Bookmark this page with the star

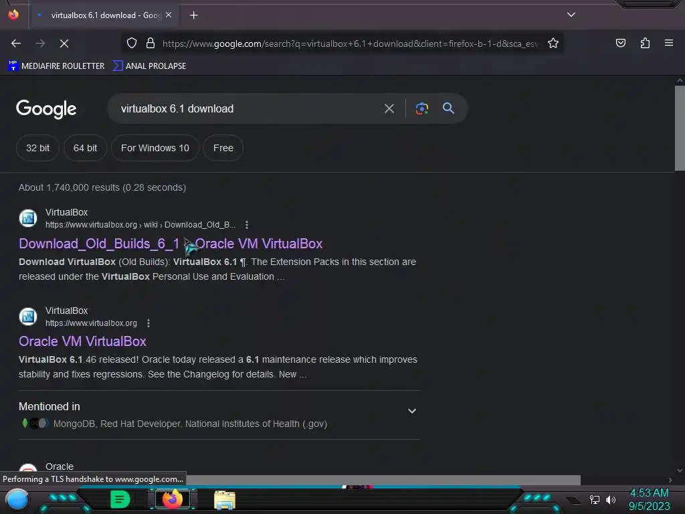pos(553,44)
